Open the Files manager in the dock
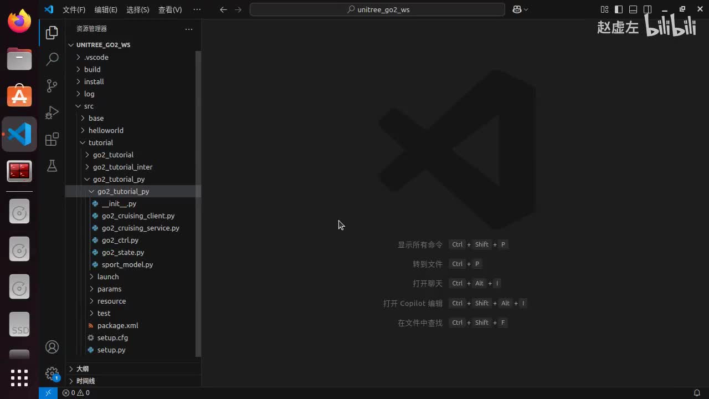Viewport: 709px width, 399px height. click(19, 58)
